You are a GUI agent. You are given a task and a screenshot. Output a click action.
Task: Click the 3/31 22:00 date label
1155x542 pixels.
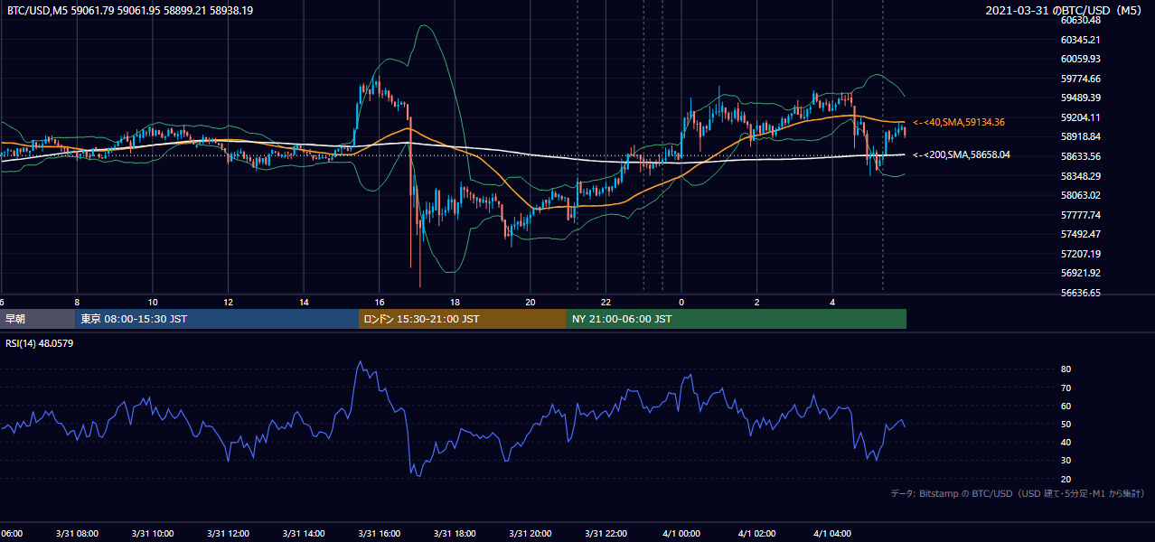click(606, 534)
